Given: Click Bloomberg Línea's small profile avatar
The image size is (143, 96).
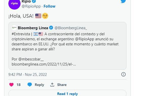Looking at the screenshot, I should [14, 28].
